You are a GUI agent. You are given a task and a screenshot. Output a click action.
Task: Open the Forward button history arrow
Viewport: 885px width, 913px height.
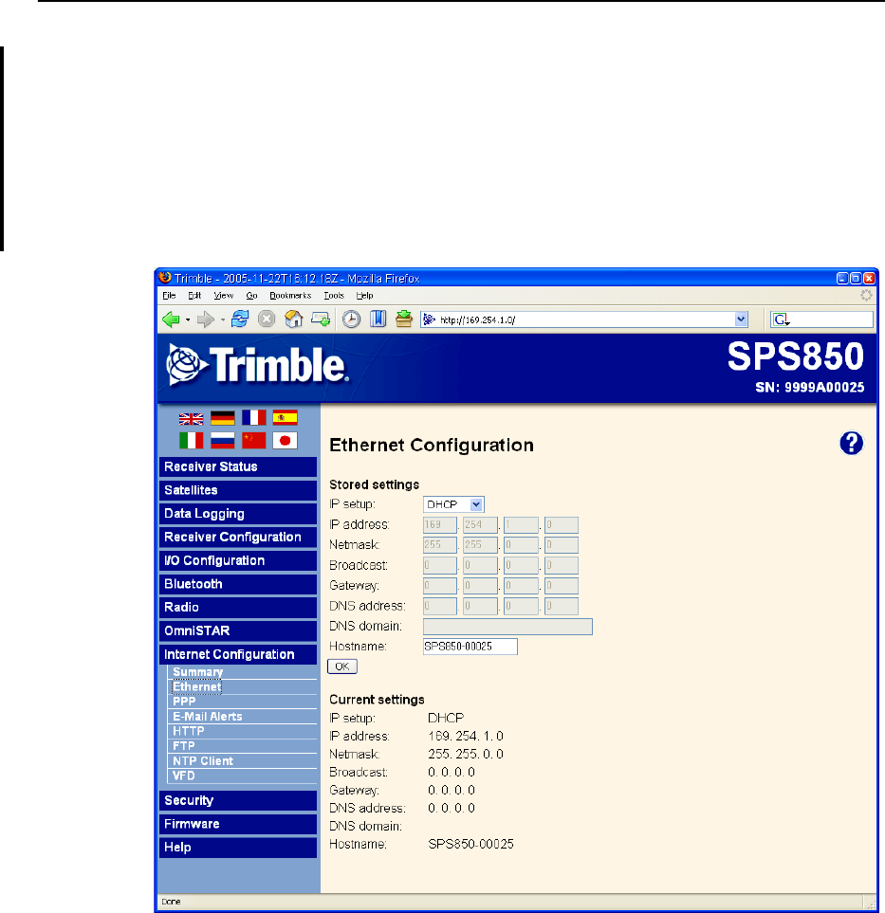[x=222, y=320]
